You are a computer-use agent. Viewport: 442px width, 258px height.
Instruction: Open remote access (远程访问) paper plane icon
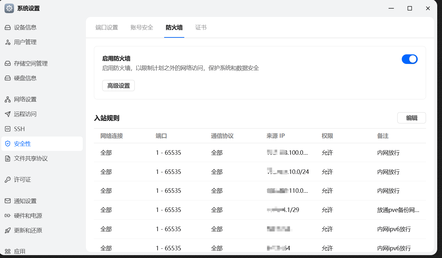8,114
